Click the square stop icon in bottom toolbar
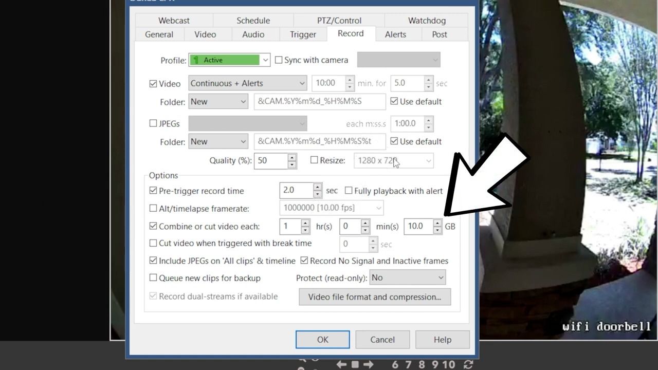This screenshot has height=370, width=658. [x=355, y=364]
